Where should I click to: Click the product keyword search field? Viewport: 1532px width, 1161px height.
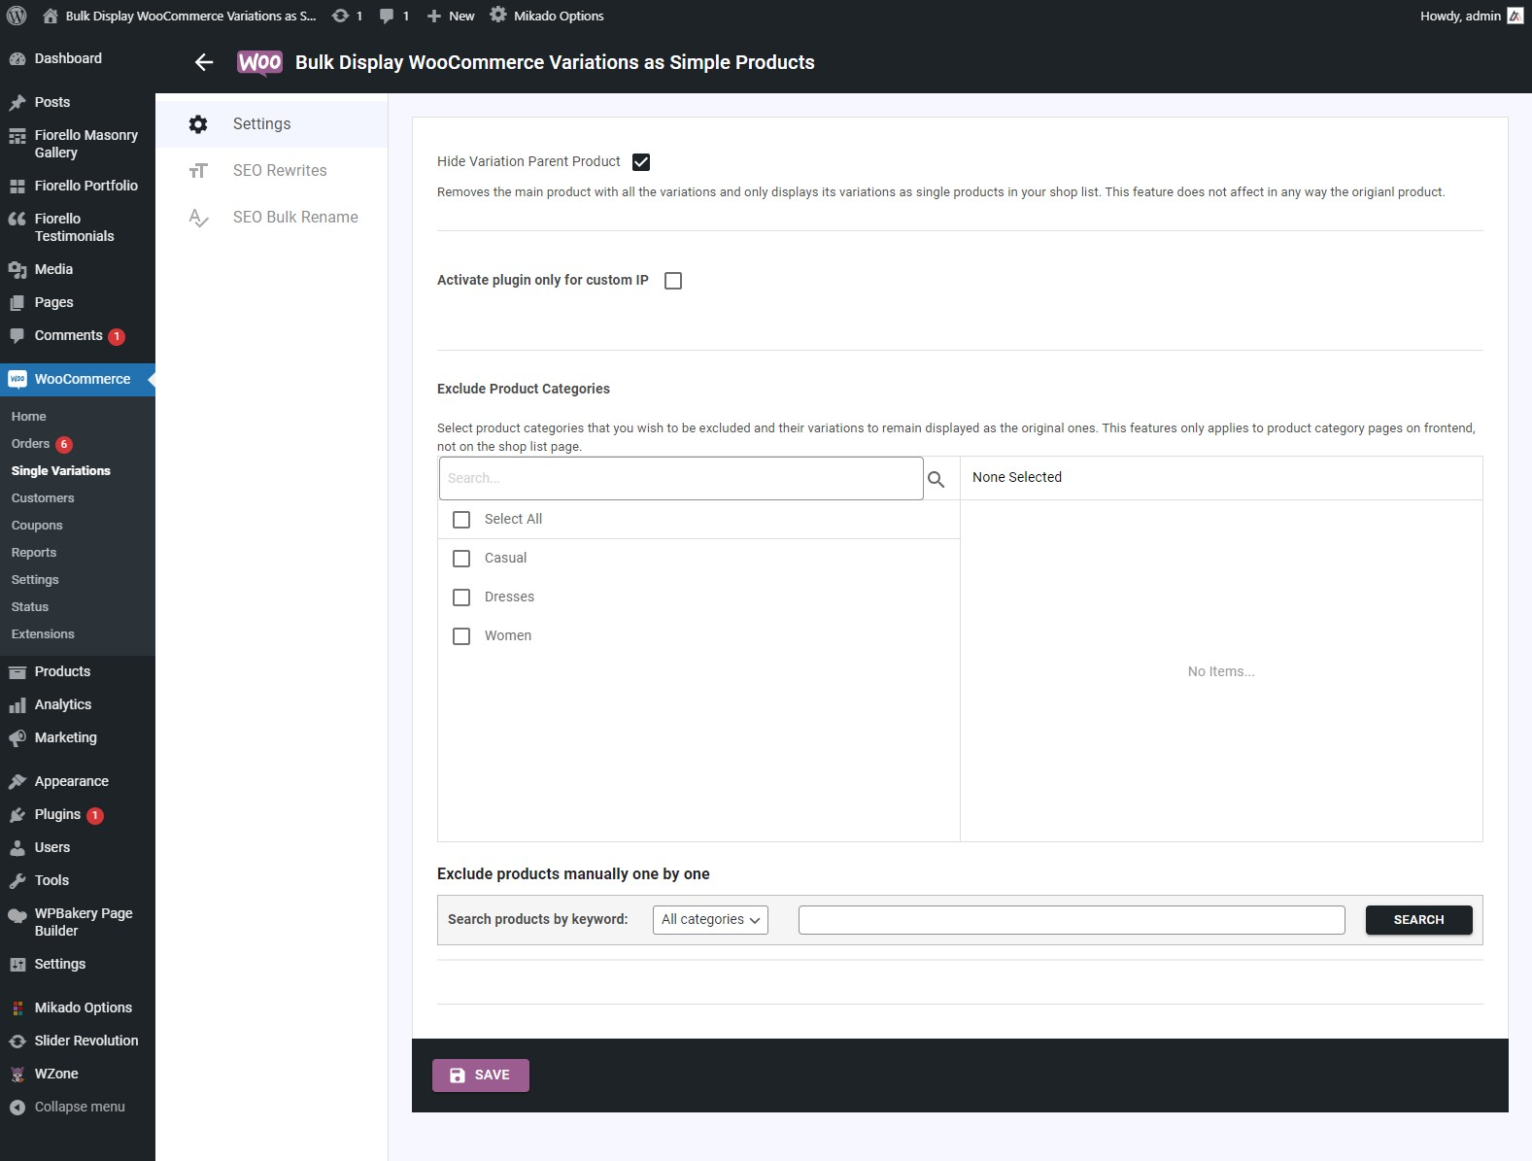1072,920
